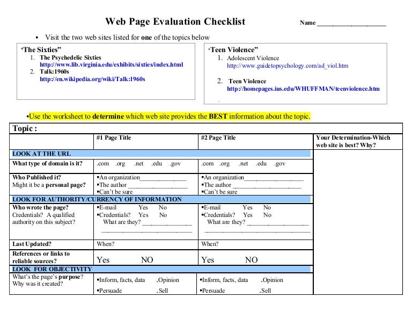Click the yellow highlighted worksheet instruction
This screenshot has height=319, width=412.
(x=168, y=116)
